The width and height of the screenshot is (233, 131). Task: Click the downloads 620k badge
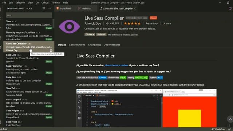click(x=117, y=78)
